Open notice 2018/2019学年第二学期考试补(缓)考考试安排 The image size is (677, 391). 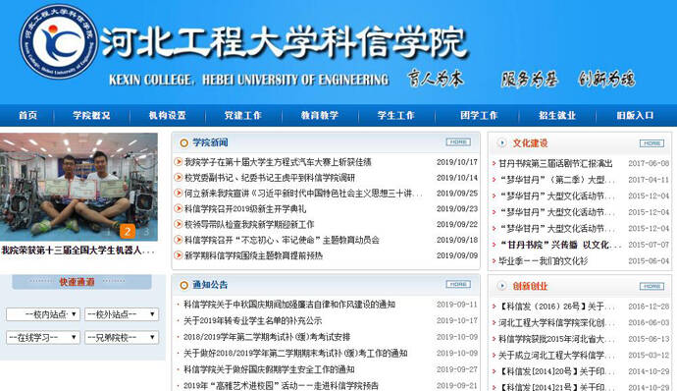pyautogui.click(x=267, y=337)
